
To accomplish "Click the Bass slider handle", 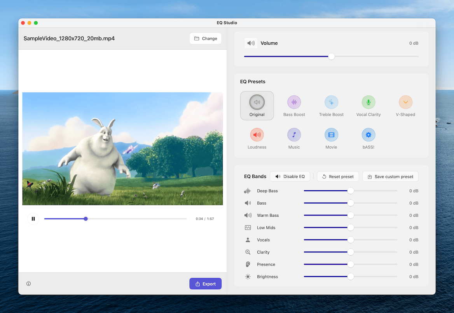I will click(351, 203).
